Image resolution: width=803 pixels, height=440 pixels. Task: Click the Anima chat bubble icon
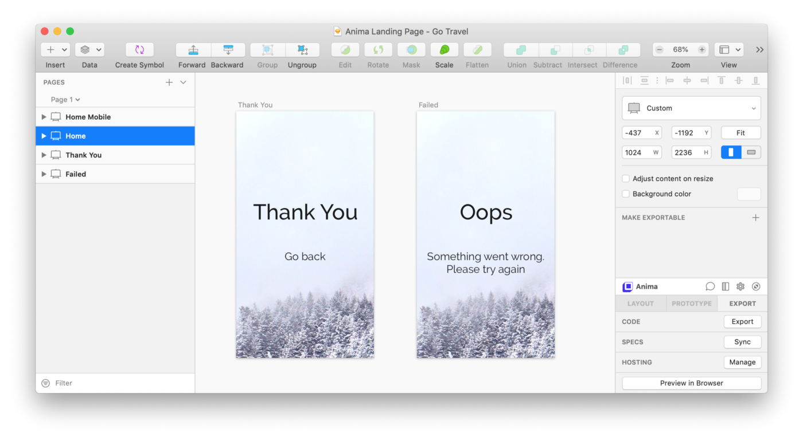coord(710,286)
